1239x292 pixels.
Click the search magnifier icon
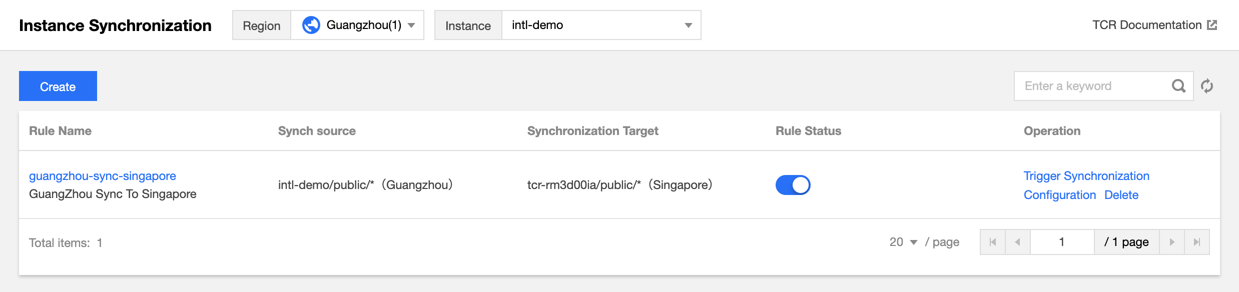pyautogui.click(x=1178, y=86)
